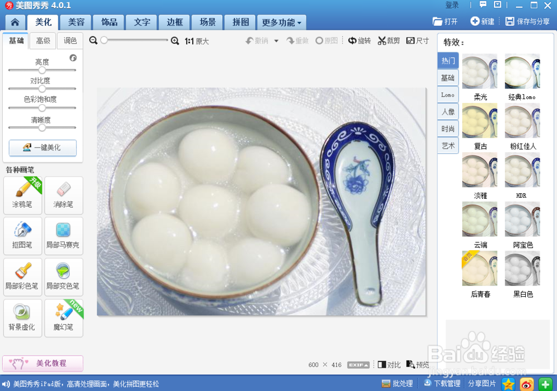The image size is (557, 391).
Task: Select the 高级 advanced sub-tab
Action: tap(43, 41)
